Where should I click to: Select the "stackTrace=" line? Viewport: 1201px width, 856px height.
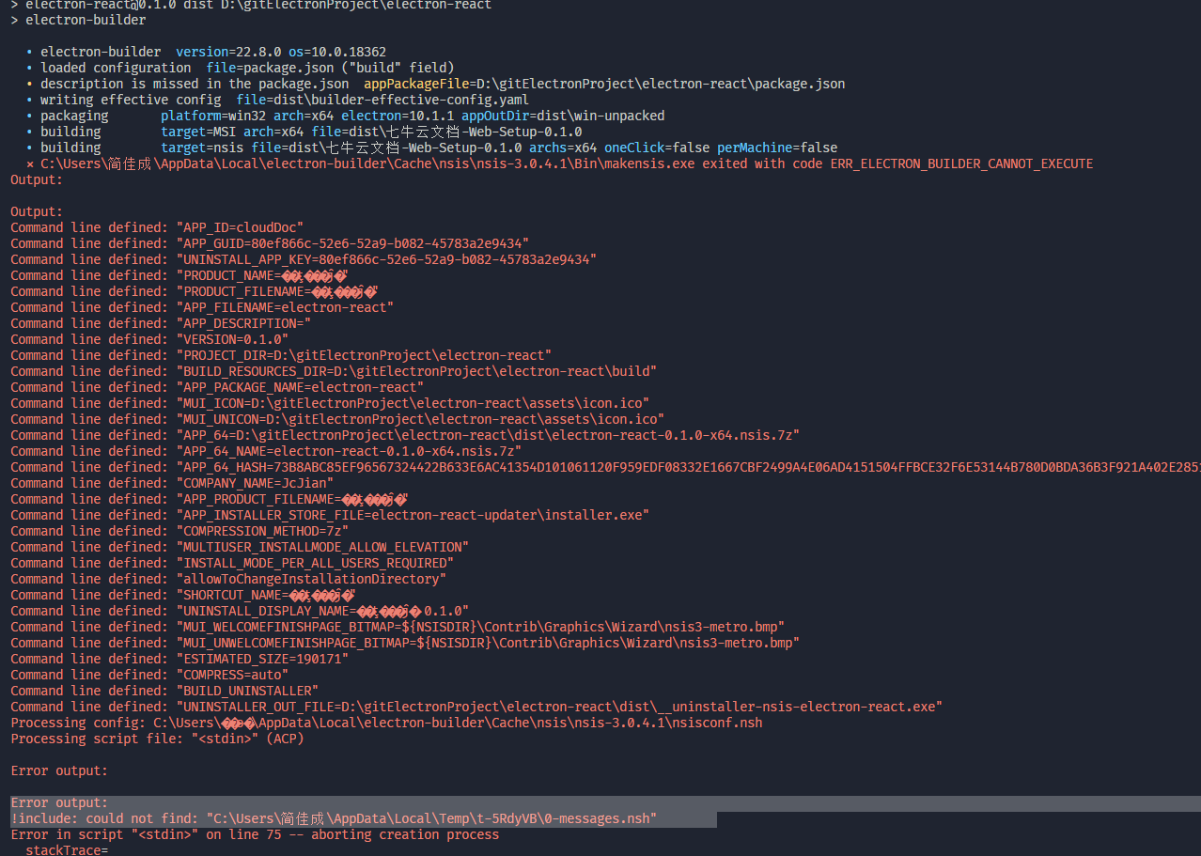[67, 850]
